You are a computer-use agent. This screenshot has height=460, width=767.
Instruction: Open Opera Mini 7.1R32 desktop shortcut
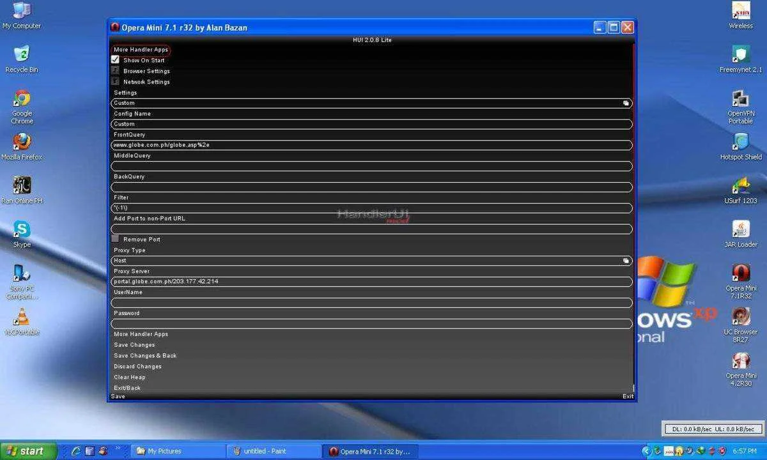pyautogui.click(x=741, y=282)
